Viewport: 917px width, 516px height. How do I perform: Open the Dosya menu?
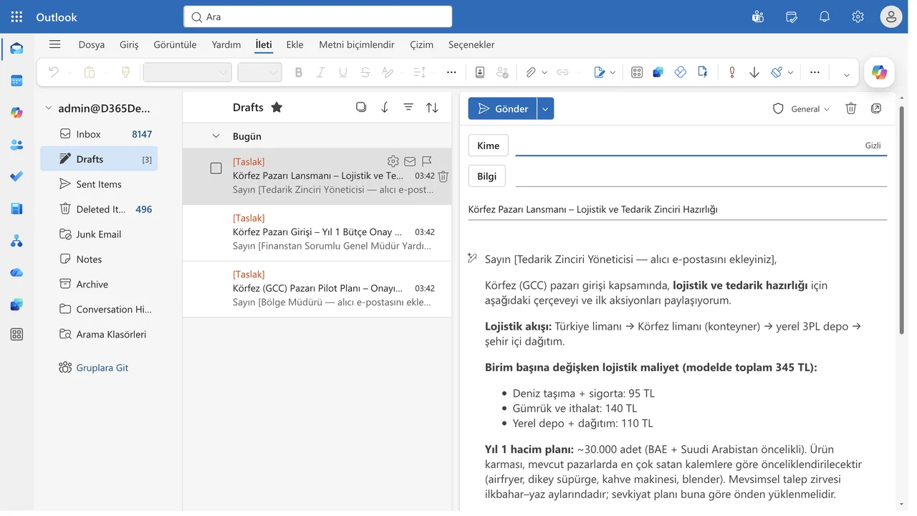[92, 44]
